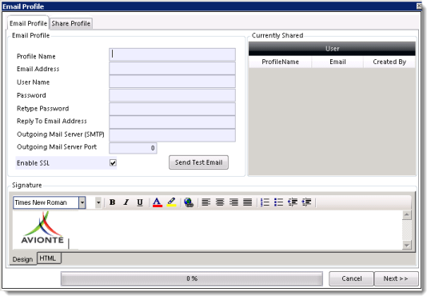
Task: Expand the font size dropdown
Action: point(98,203)
